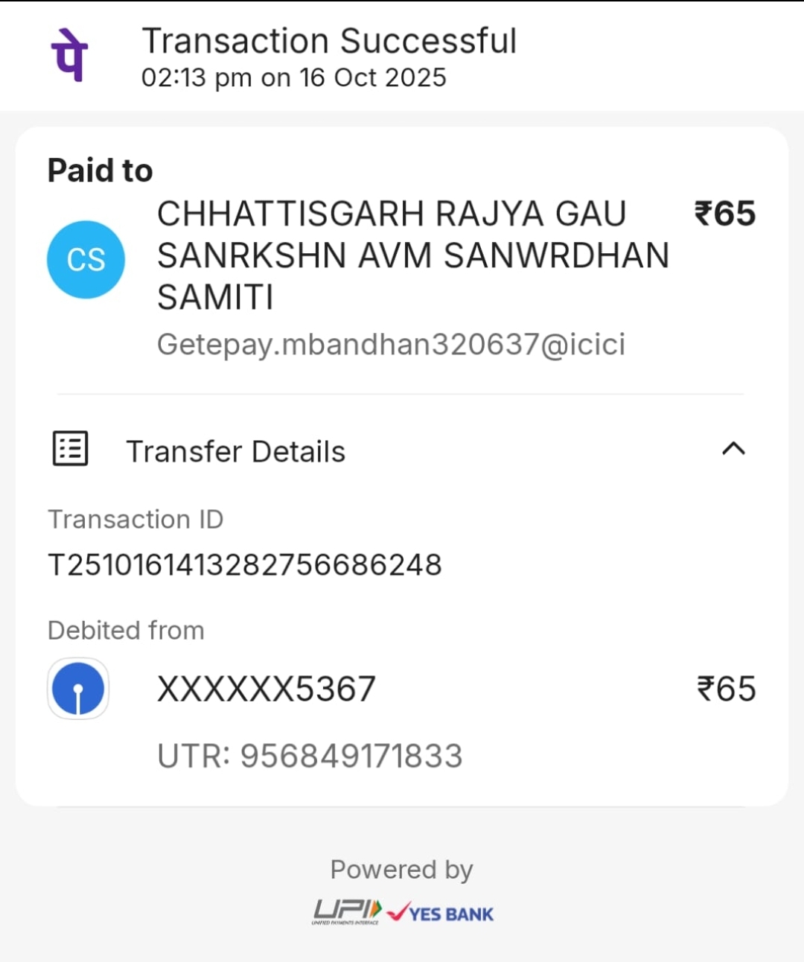Click the Transaction ID label
Viewport: 804px width, 962px height.
135,519
